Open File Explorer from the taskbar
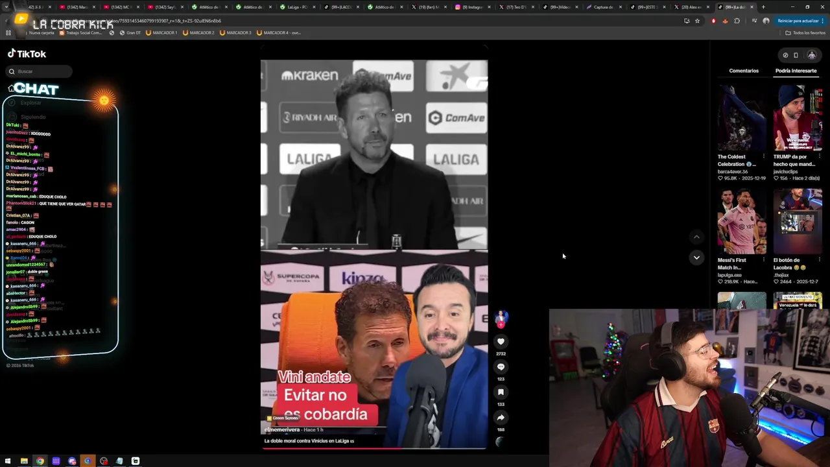This screenshot has width=830, height=467. [x=24, y=461]
